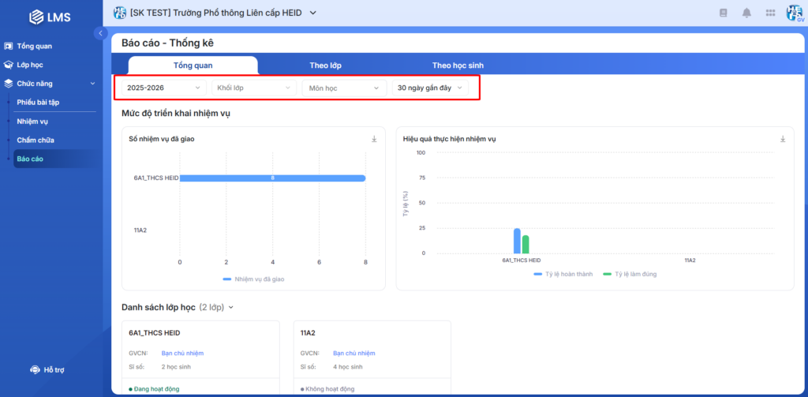Click the blue bar for 6A1_THCS HEID
Image resolution: width=808 pixels, height=397 pixels.
click(272, 178)
